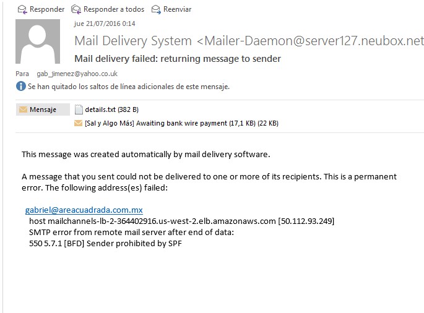Click the details.txt file icon
The height and width of the screenshot is (313, 424).
coord(79,109)
